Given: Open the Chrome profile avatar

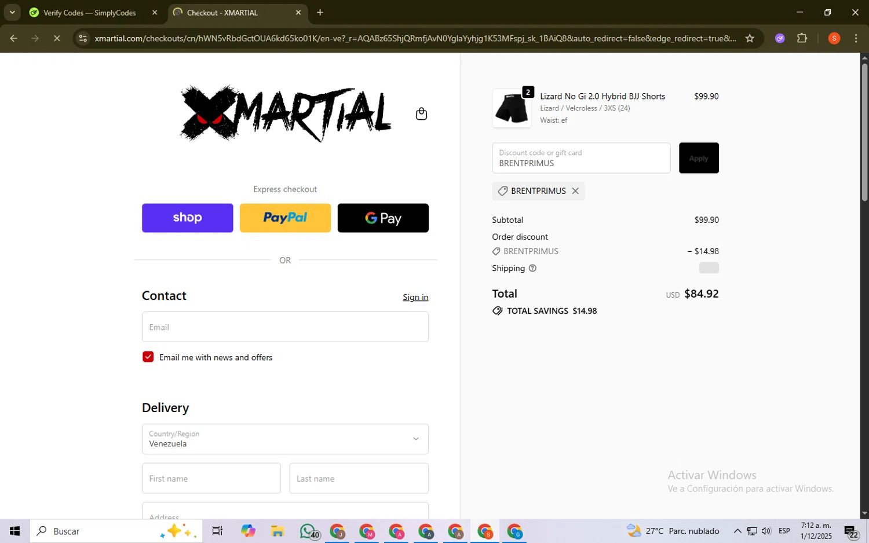Looking at the screenshot, I should 834,38.
